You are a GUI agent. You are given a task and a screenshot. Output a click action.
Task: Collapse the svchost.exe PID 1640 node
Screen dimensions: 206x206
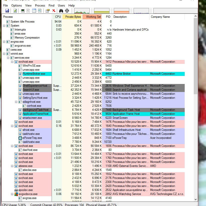click(12, 126)
